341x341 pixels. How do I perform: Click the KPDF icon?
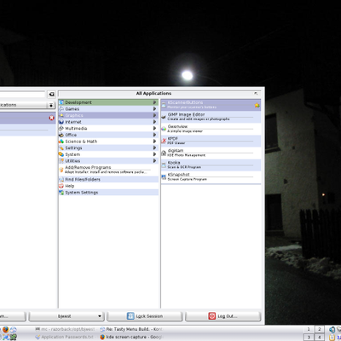[x=164, y=141]
